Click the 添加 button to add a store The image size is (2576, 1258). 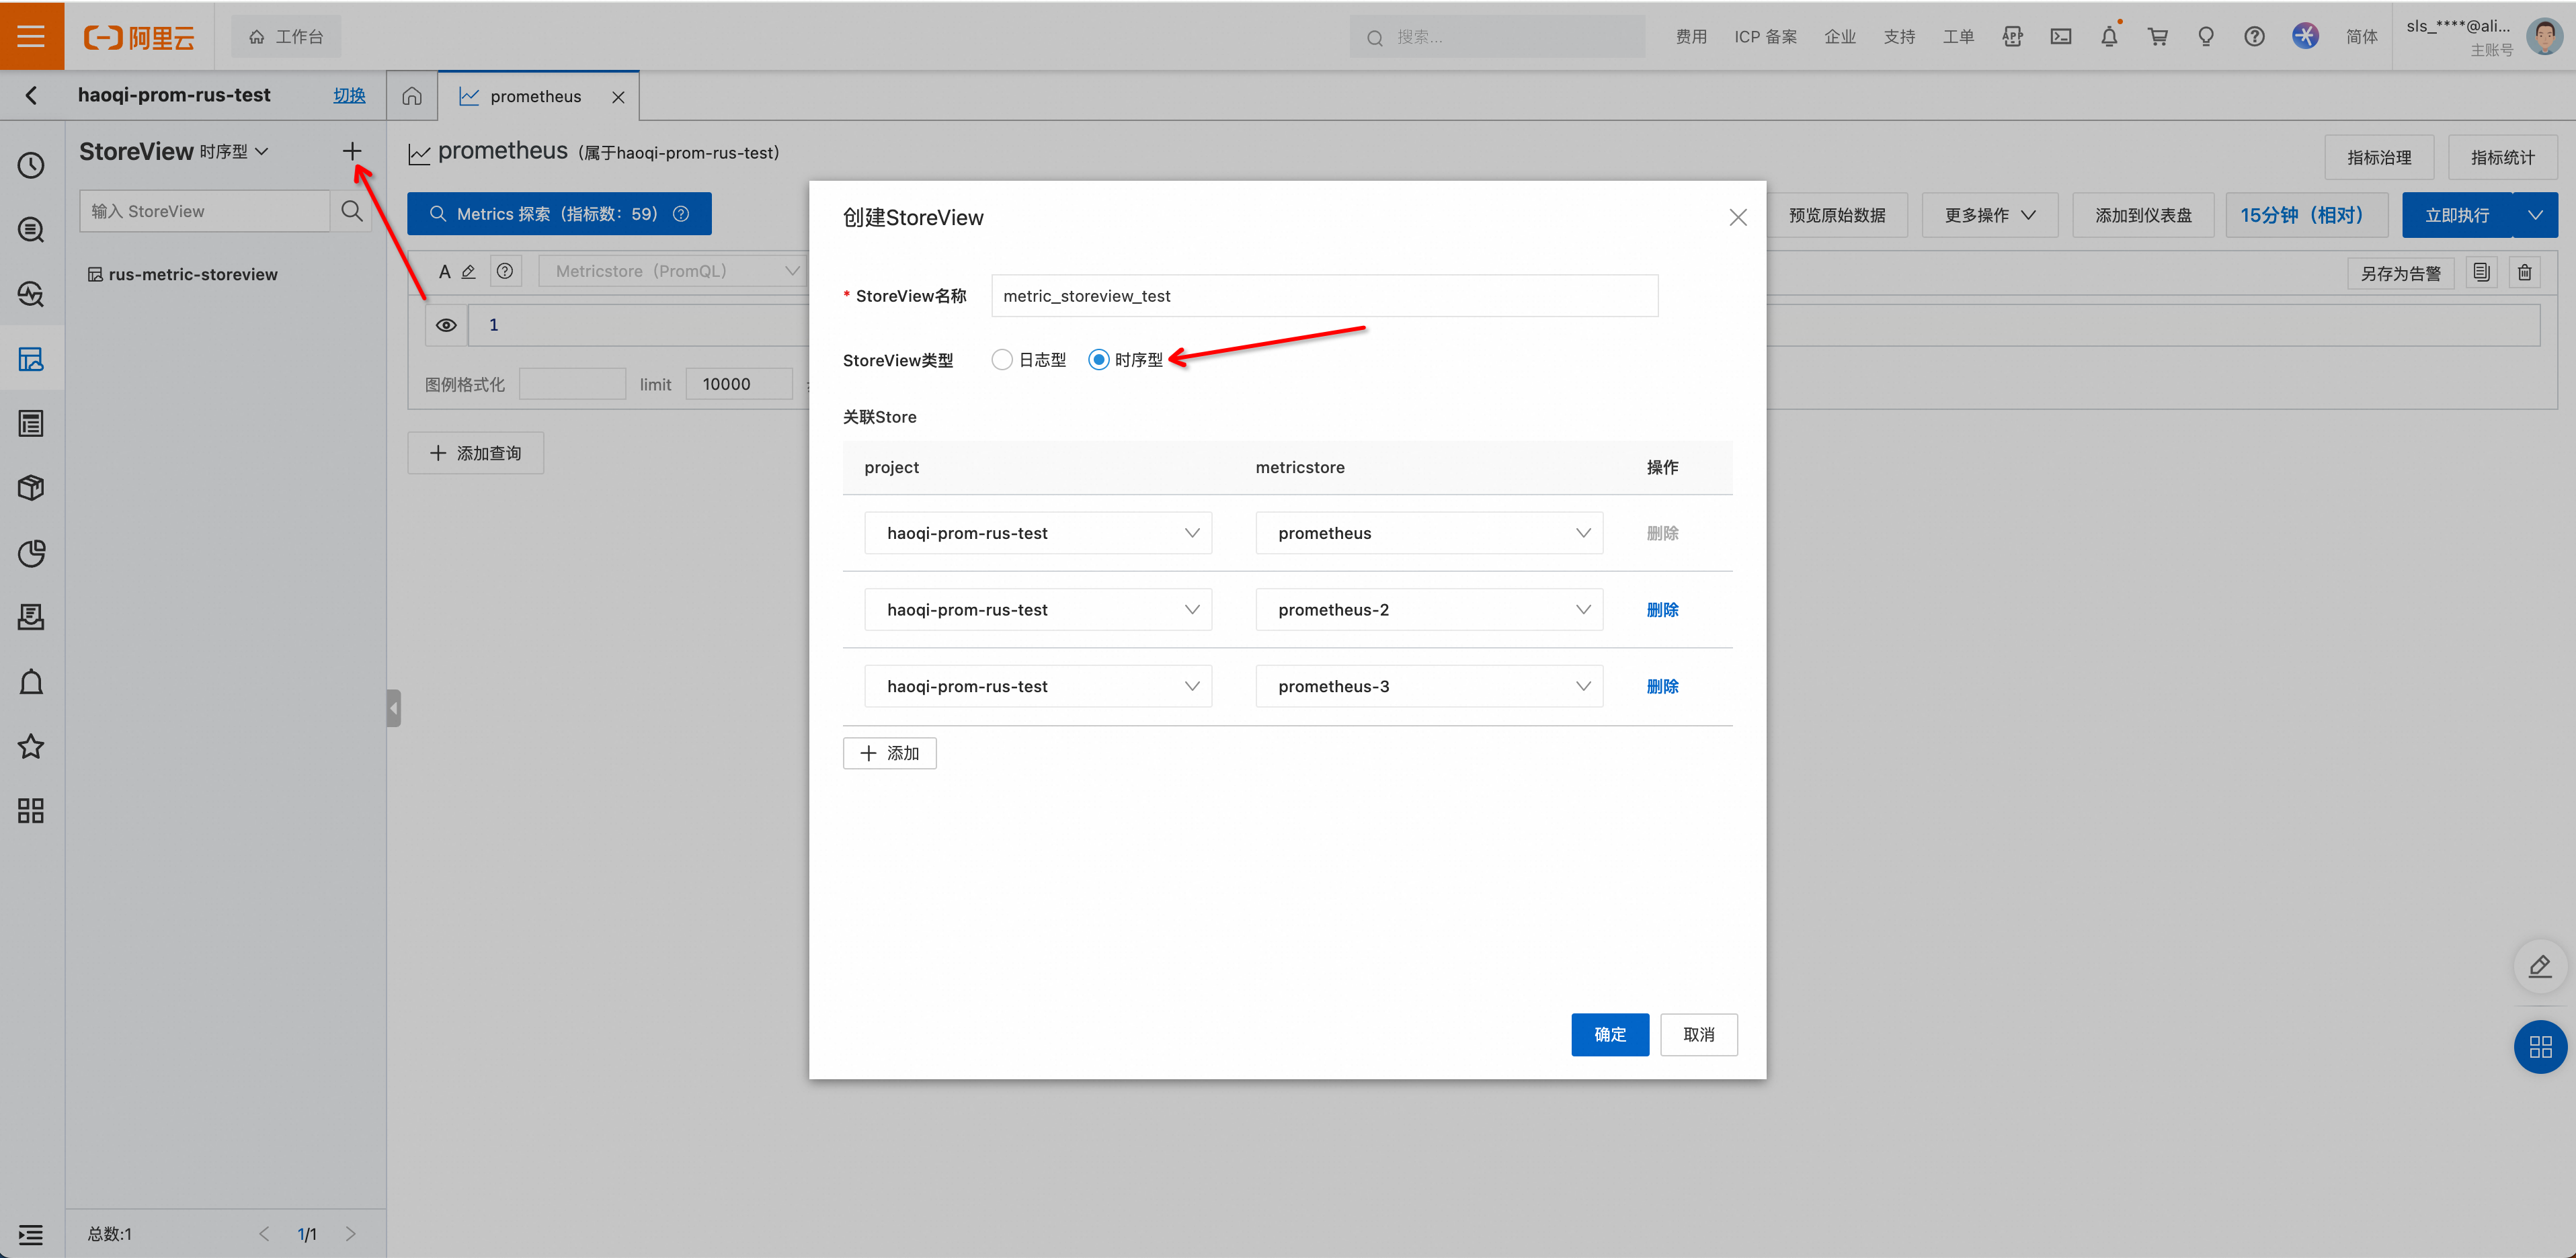pyautogui.click(x=889, y=753)
